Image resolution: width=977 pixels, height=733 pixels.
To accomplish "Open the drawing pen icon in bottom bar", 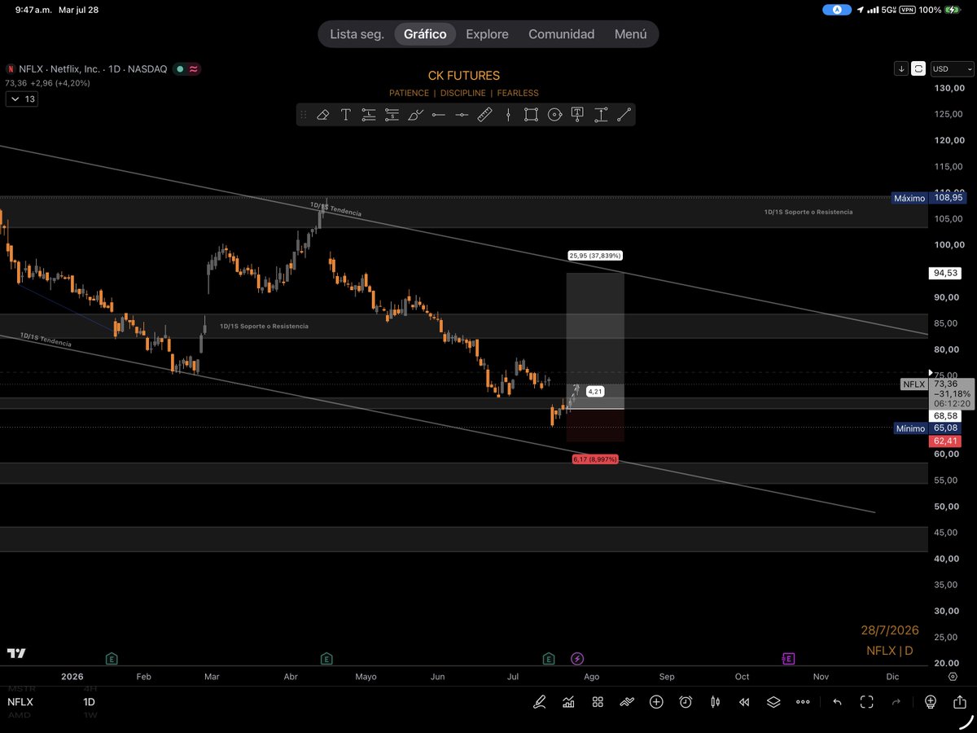I will coord(540,702).
